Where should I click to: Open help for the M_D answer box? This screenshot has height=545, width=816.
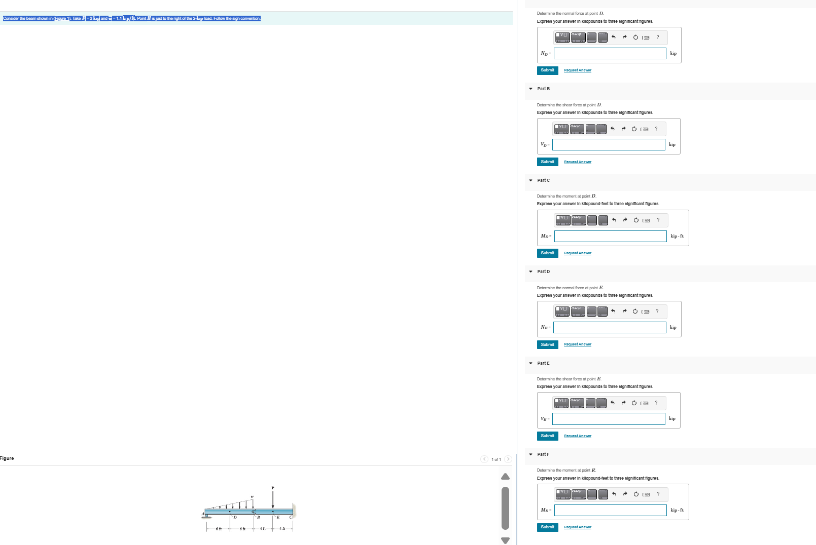(x=658, y=220)
